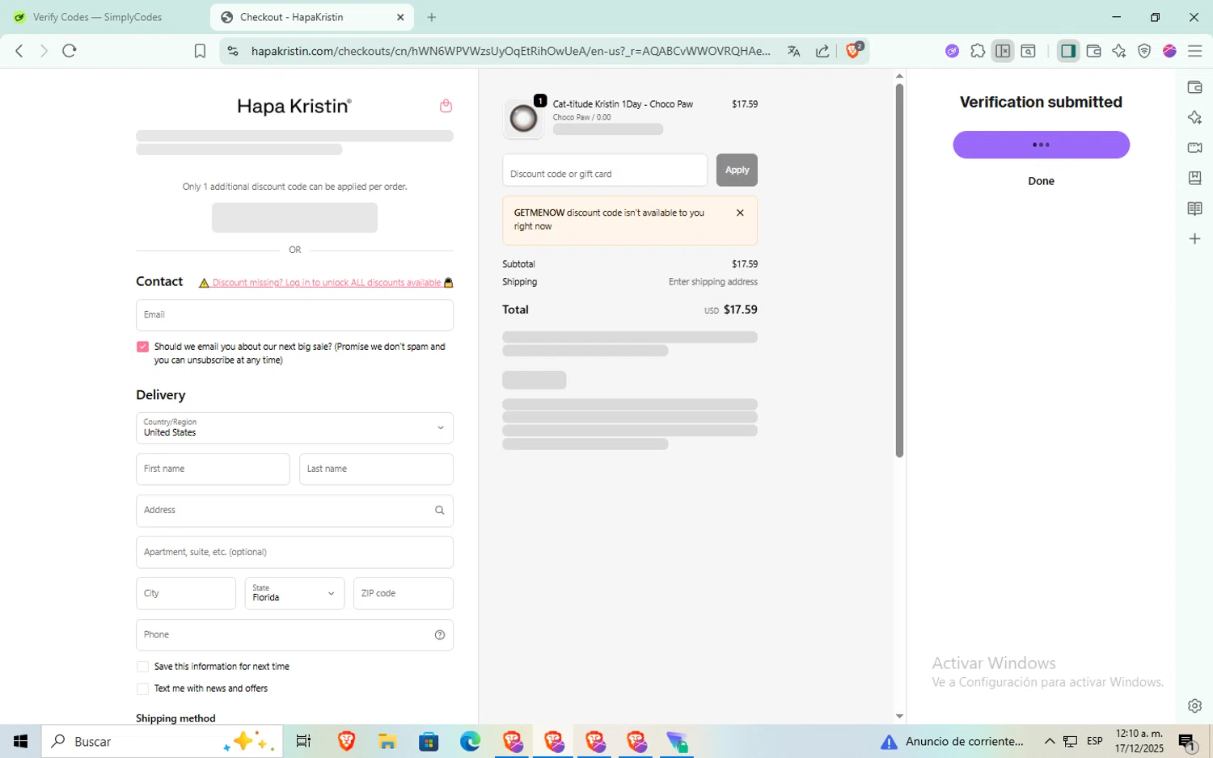The image size is (1213, 758).
Task: Click the address bar URL
Action: (x=510, y=51)
